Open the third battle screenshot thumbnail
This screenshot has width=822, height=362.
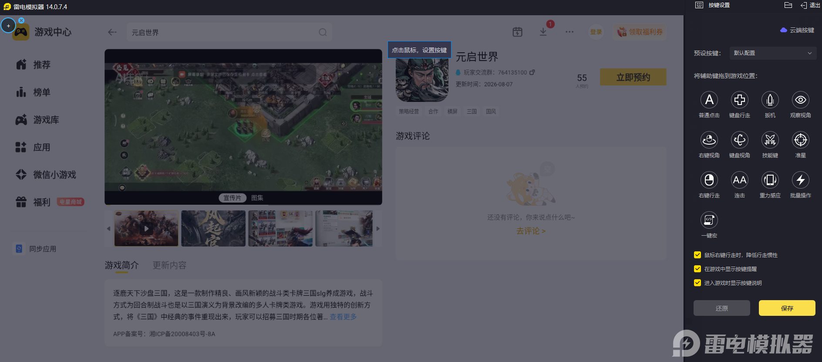280,229
